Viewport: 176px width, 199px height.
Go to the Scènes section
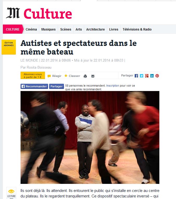(x=66, y=29)
